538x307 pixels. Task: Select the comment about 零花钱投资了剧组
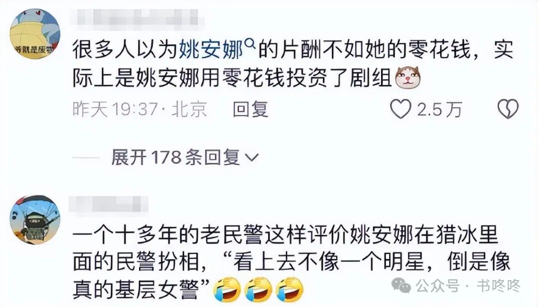[293, 64]
